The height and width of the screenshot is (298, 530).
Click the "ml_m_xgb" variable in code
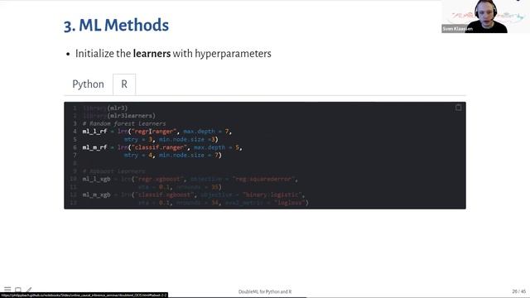coord(96,195)
